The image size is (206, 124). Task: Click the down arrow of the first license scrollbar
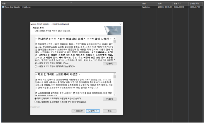tap(115, 59)
